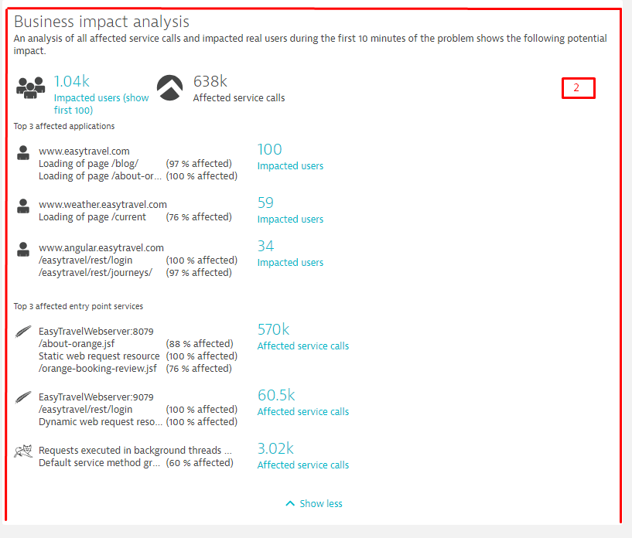Open the 60.5k Affected service calls link
This screenshot has height=538, width=632.
click(x=302, y=411)
